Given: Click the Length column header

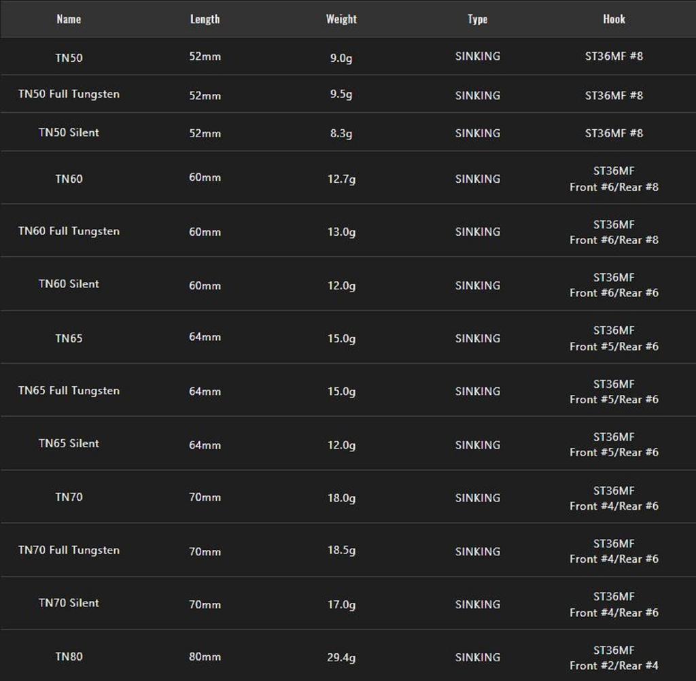Looking at the screenshot, I should point(205,19).
